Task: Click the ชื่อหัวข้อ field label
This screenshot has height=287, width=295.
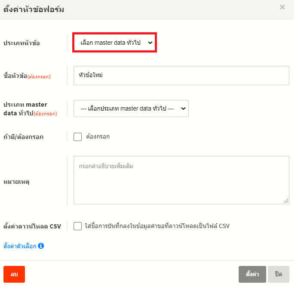Action: pos(27,76)
